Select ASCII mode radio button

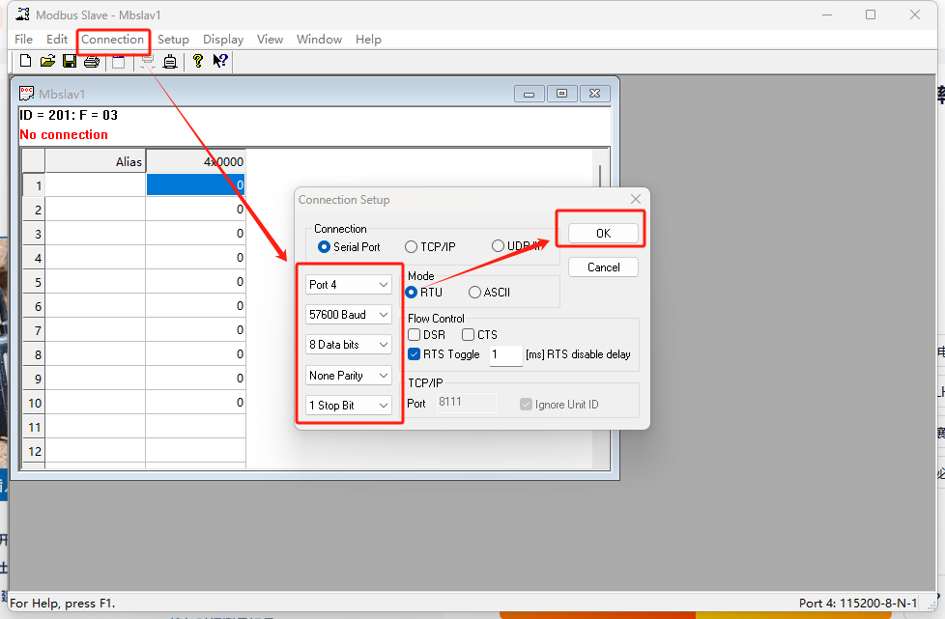475,293
